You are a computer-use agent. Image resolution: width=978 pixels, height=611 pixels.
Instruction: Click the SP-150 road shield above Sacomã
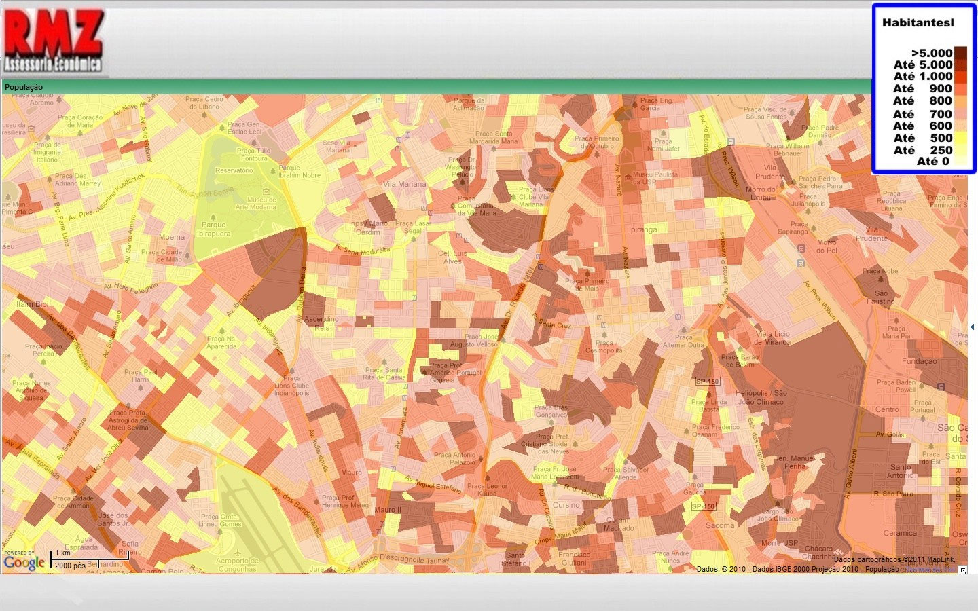tap(703, 506)
